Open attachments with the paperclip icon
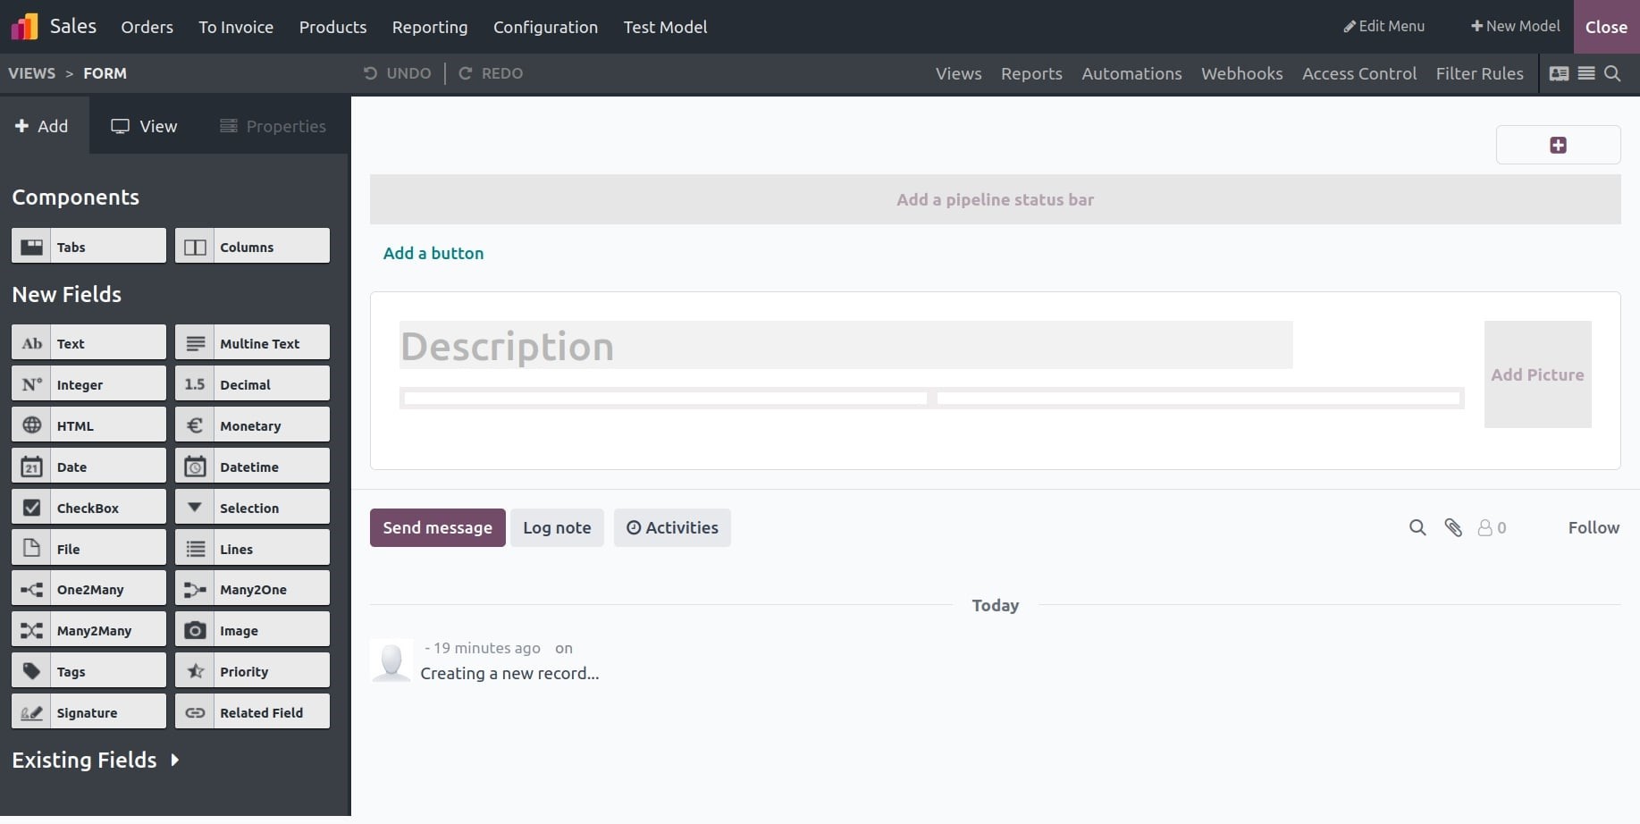This screenshot has height=824, width=1640. [1453, 527]
